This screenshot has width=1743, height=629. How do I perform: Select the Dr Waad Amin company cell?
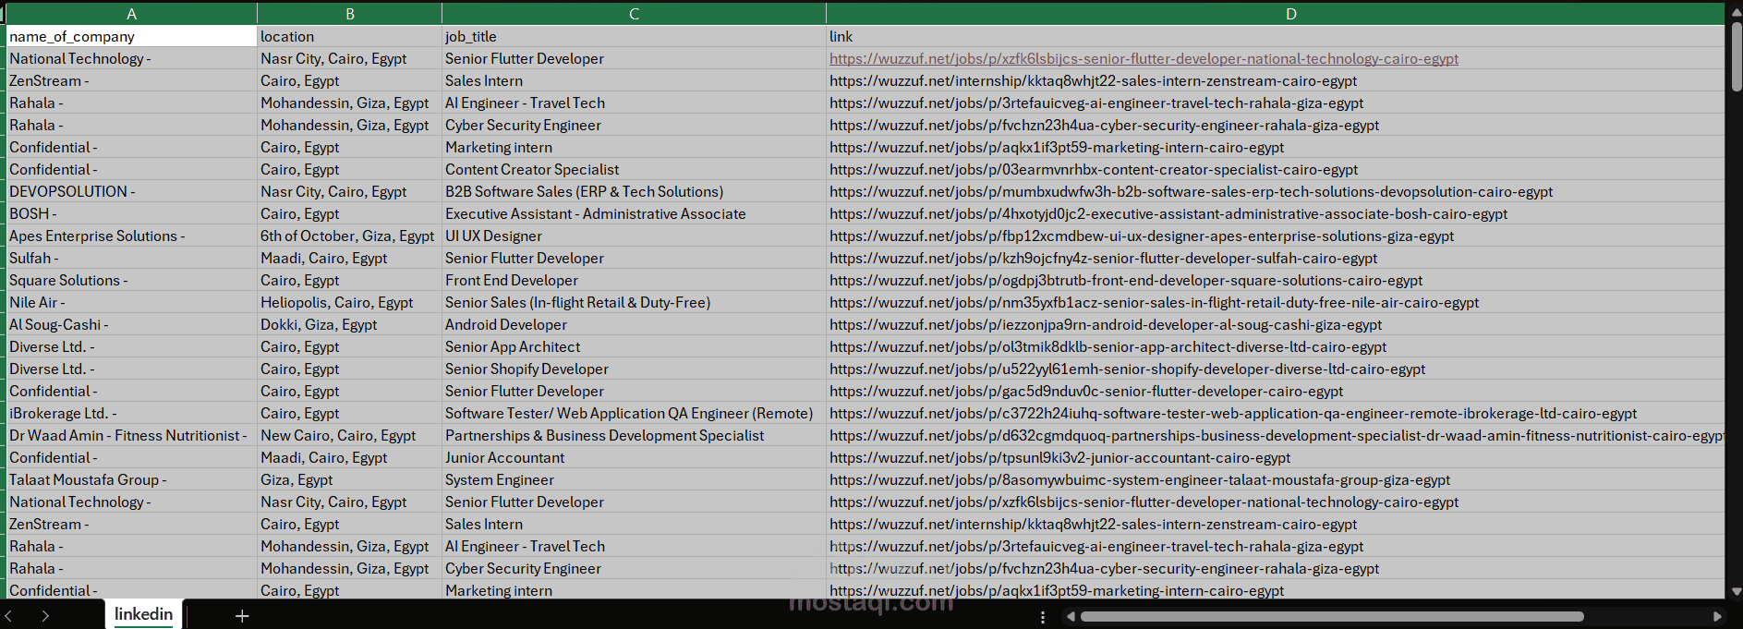tap(132, 435)
